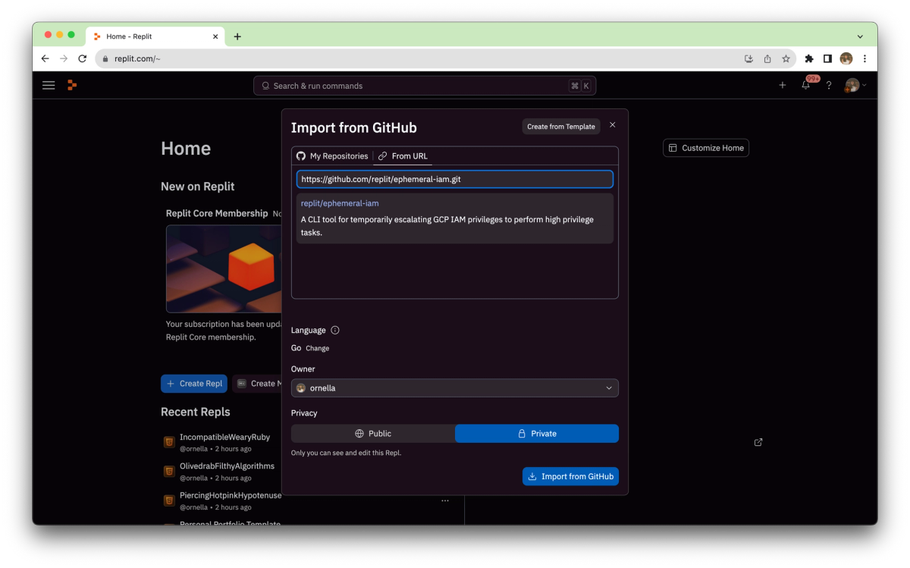Click the GitHub icon on My Repositories tab

303,155
